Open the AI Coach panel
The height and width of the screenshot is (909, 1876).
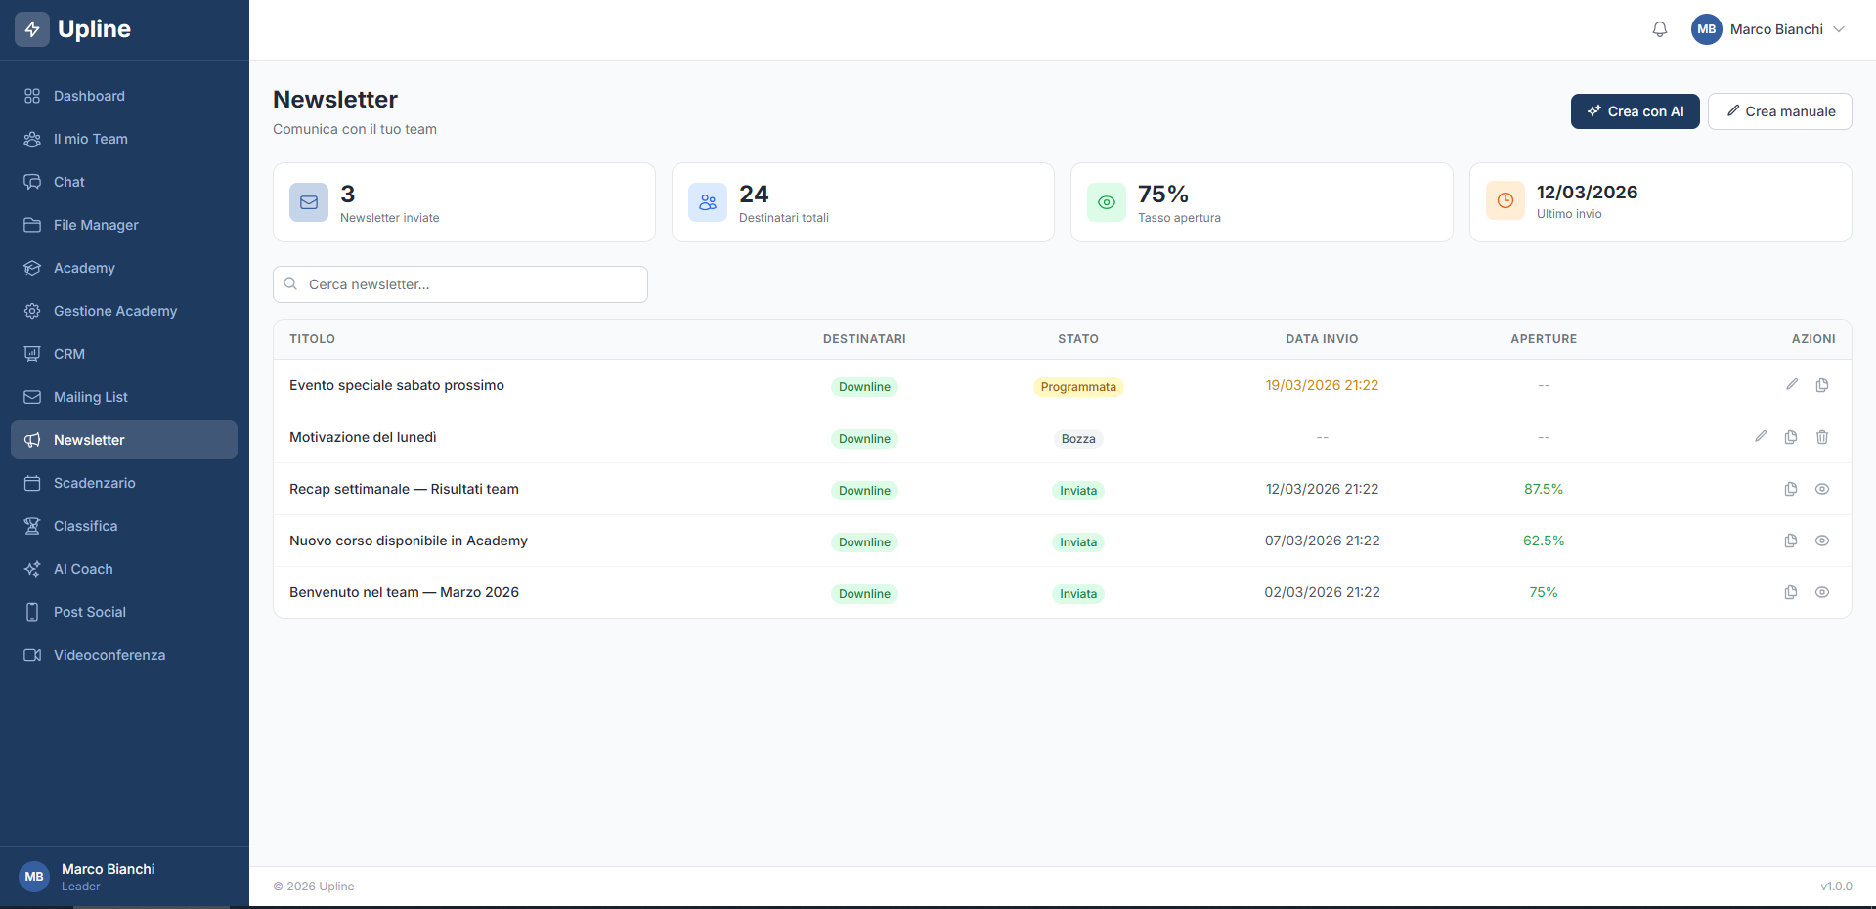(82, 568)
